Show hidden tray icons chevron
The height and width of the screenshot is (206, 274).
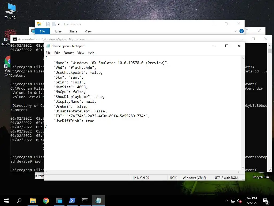coord(226,201)
